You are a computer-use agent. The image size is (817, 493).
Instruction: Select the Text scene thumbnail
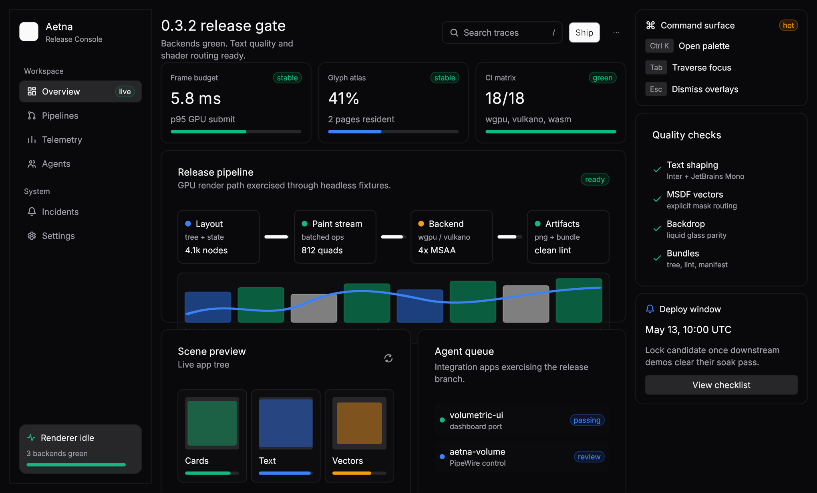pos(286,423)
